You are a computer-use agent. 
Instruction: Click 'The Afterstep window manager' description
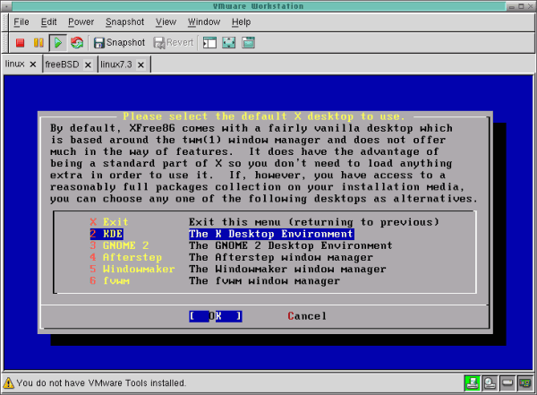click(x=281, y=257)
